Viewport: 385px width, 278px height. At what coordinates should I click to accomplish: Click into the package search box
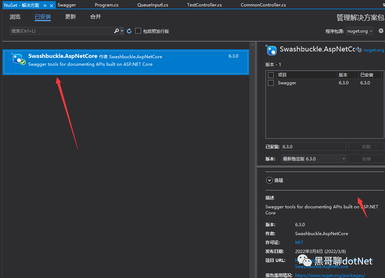click(x=62, y=31)
